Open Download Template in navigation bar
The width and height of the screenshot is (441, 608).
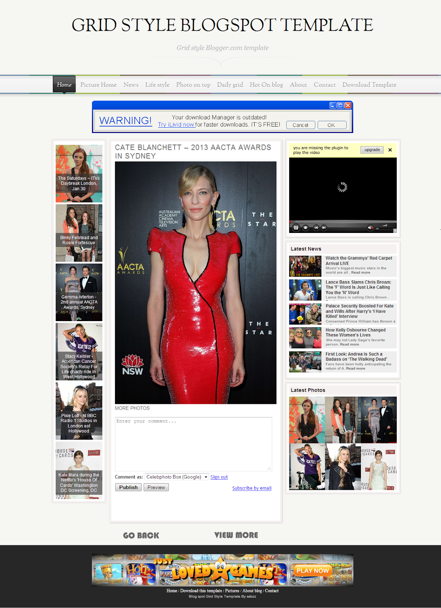[369, 85]
